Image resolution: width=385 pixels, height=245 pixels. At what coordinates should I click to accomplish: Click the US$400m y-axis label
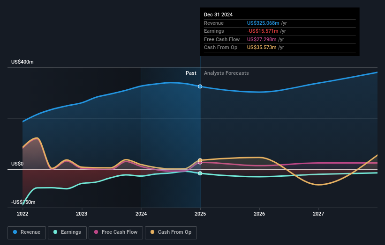point(23,62)
